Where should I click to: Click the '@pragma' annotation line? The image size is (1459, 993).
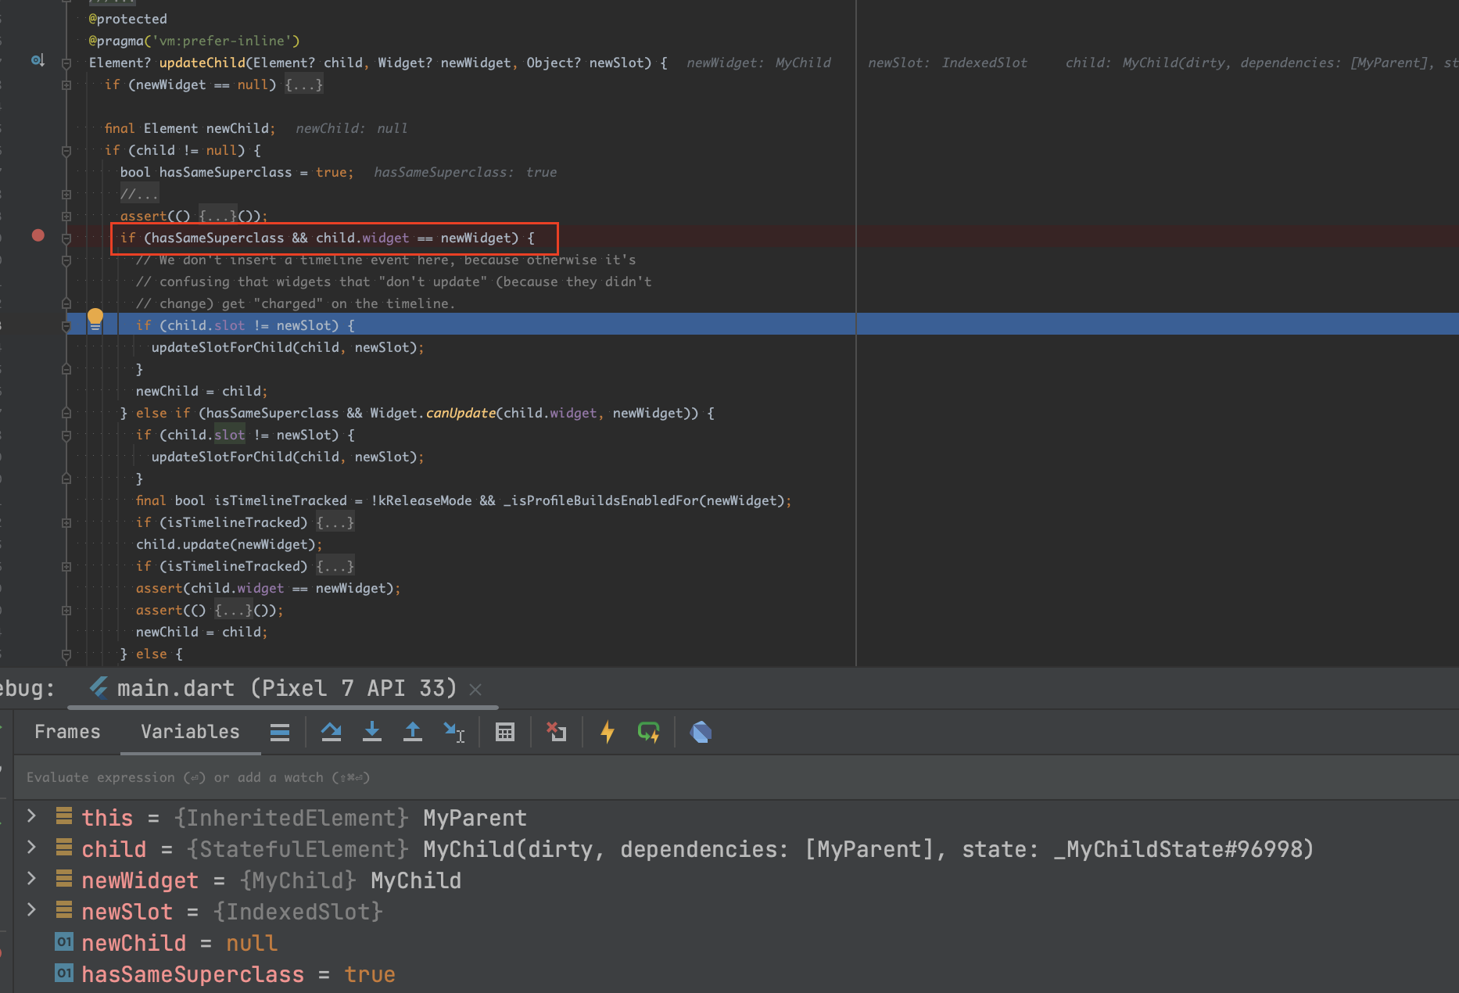pyautogui.click(x=194, y=41)
